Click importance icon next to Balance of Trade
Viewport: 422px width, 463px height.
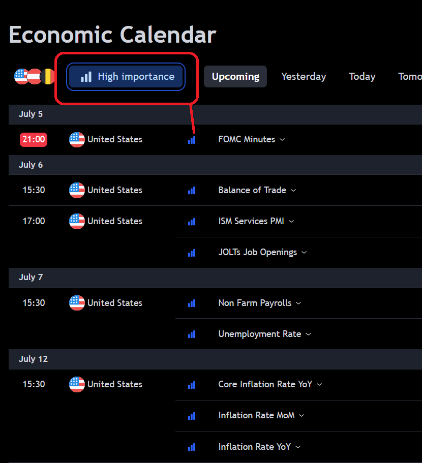click(192, 191)
